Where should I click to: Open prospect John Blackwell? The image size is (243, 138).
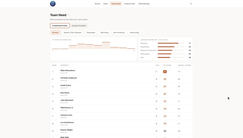click(67, 100)
